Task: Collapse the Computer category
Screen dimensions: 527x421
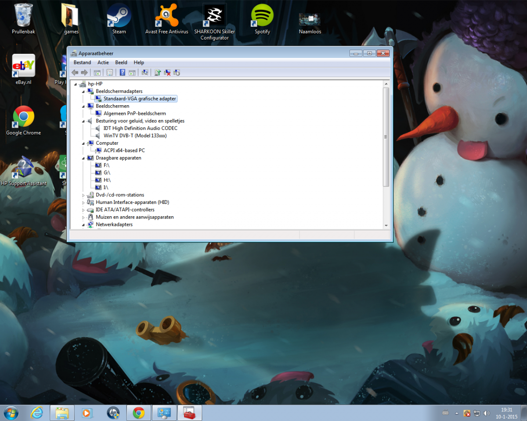Action: pyautogui.click(x=83, y=143)
